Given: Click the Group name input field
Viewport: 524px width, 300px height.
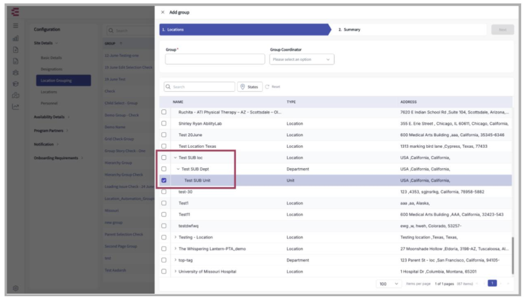Looking at the screenshot, I should click(215, 59).
